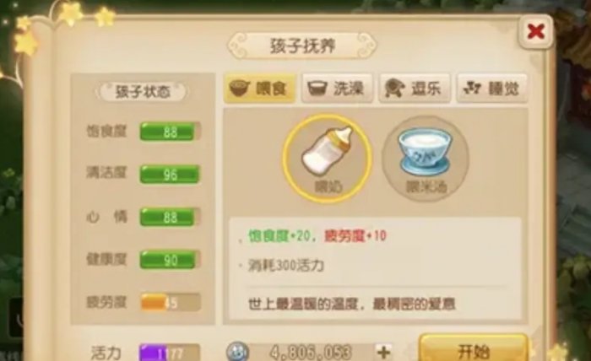The image size is (591, 361).
Task: Open the 喂食 feeding tab
Action: click(x=259, y=89)
